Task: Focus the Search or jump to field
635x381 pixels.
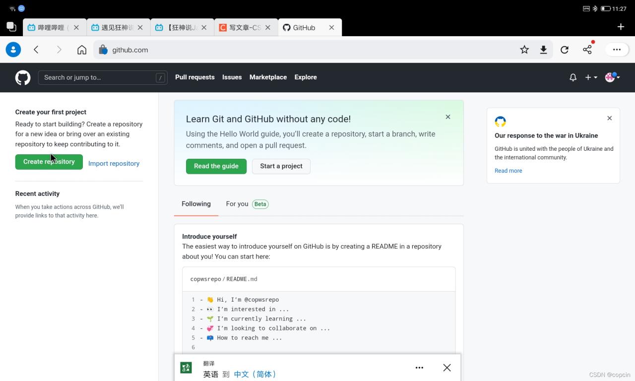Action: click(x=103, y=77)
